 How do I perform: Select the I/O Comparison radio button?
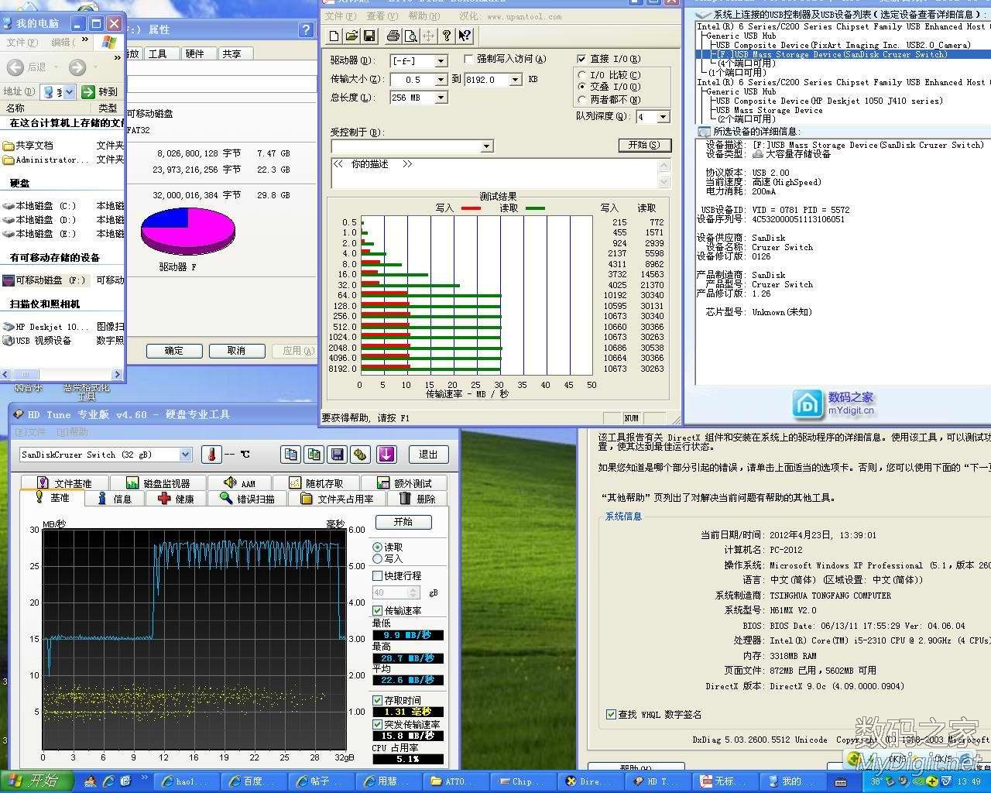pyautogui.click(x=582, y=75)
